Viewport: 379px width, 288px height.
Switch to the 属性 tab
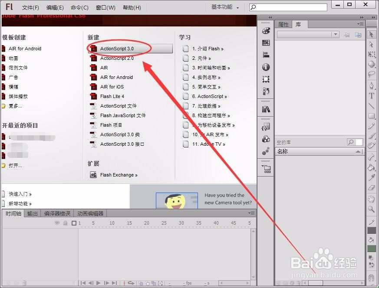pyautogui.click(x=283, y=24)
